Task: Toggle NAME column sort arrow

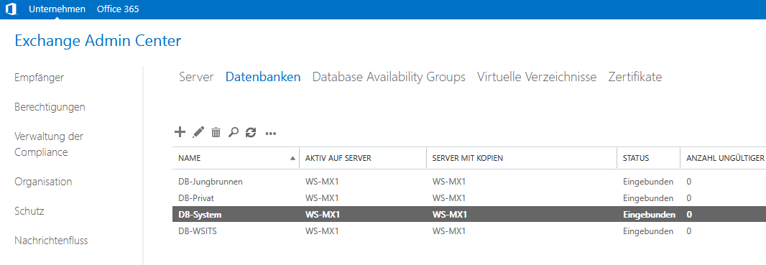Action: (x=292, y=159)
